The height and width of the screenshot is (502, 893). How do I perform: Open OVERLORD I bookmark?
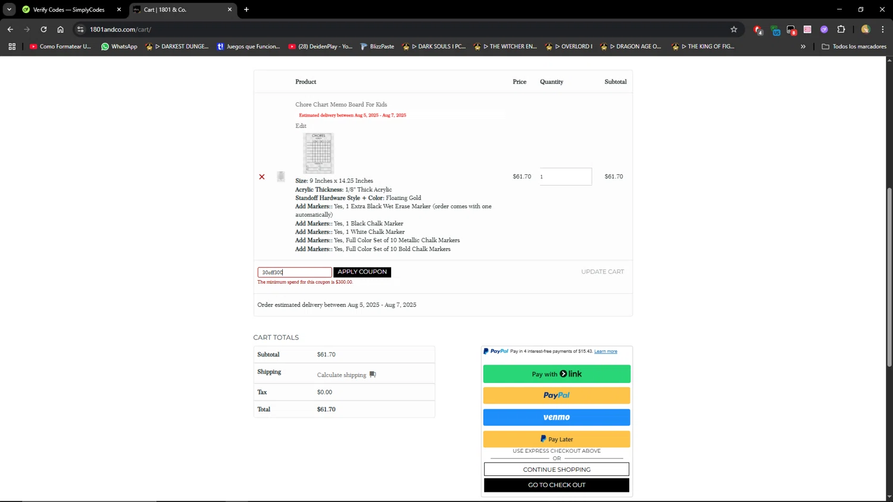click(x=569, y=46)
